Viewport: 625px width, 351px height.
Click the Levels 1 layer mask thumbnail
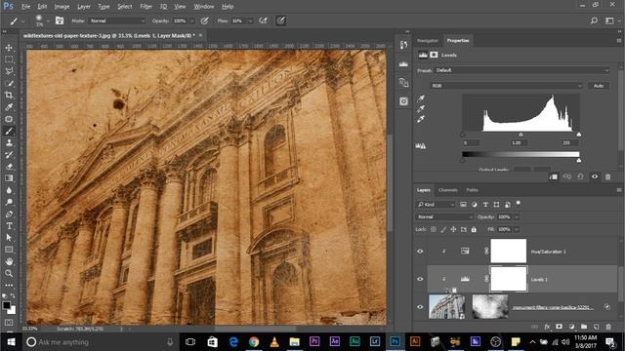click(x=509, y=279)
